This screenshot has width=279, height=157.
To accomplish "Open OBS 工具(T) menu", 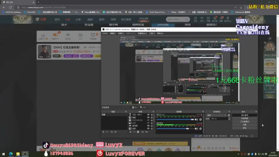I will click(x=152, y=33).
